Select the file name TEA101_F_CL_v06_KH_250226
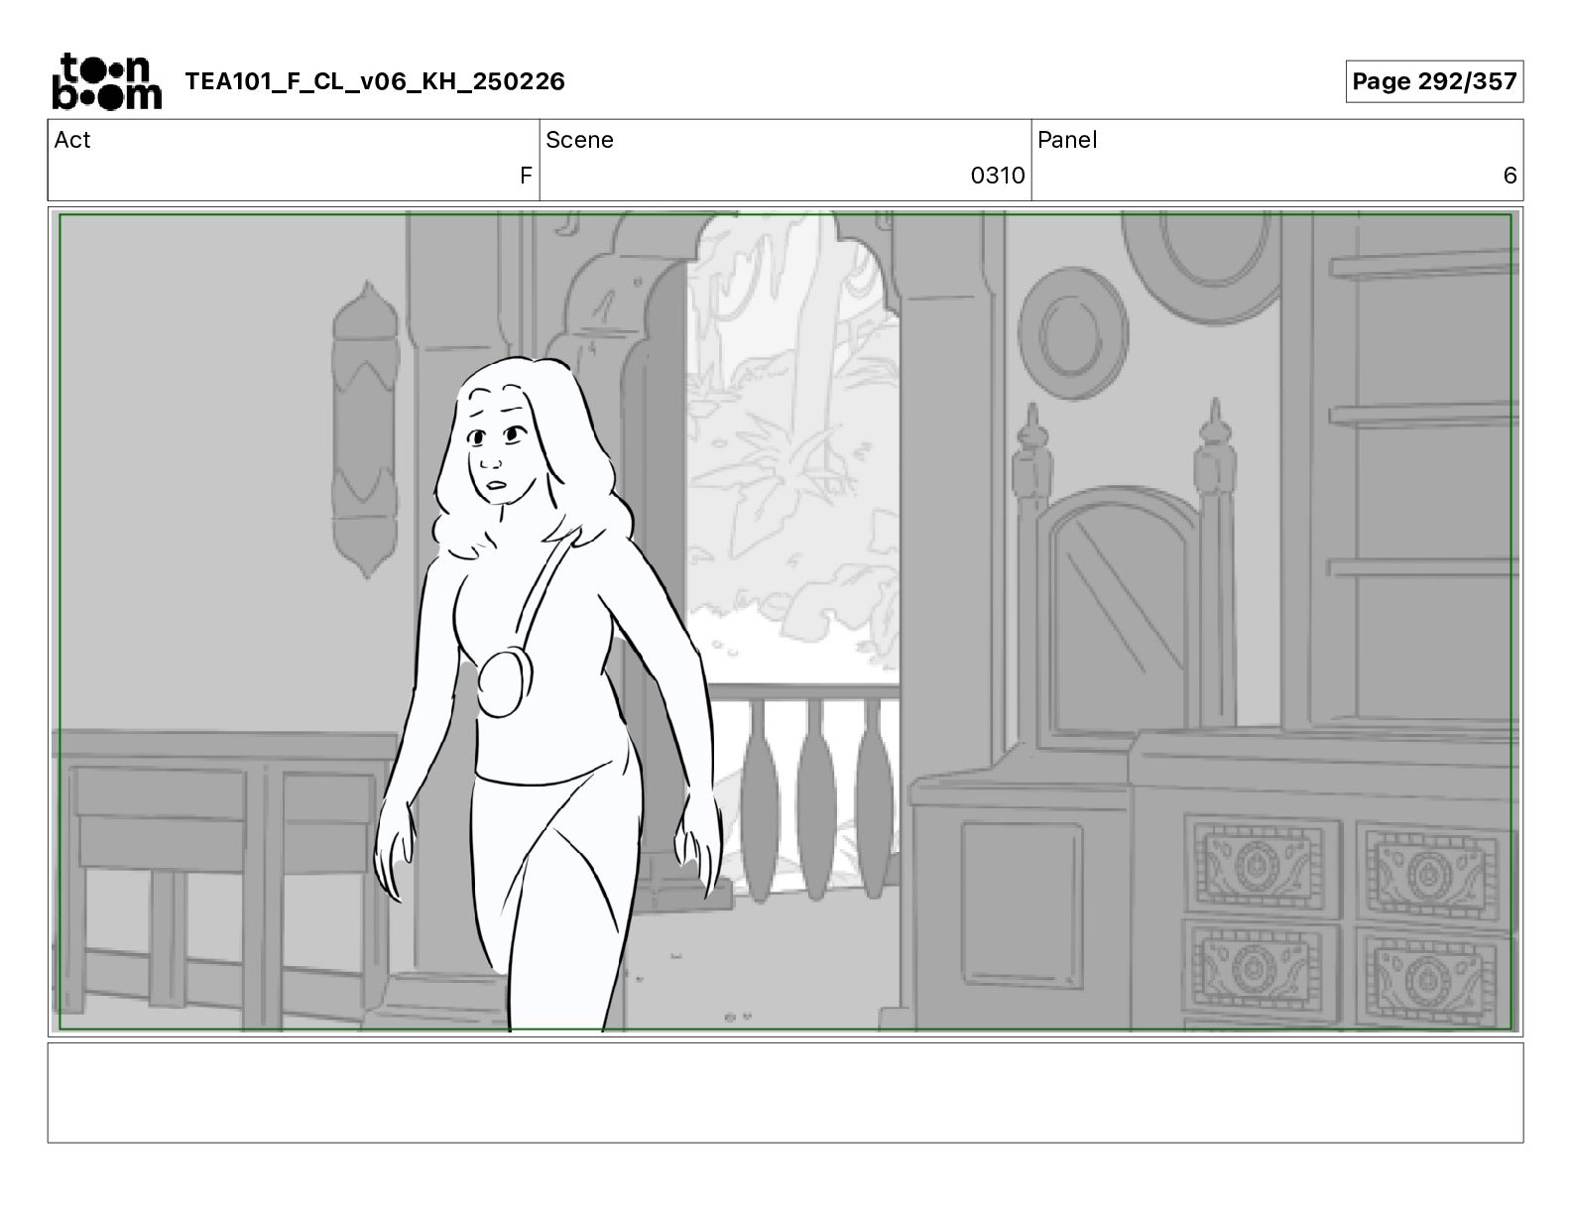This screenshot has height=1214, width=1571. 375,81
